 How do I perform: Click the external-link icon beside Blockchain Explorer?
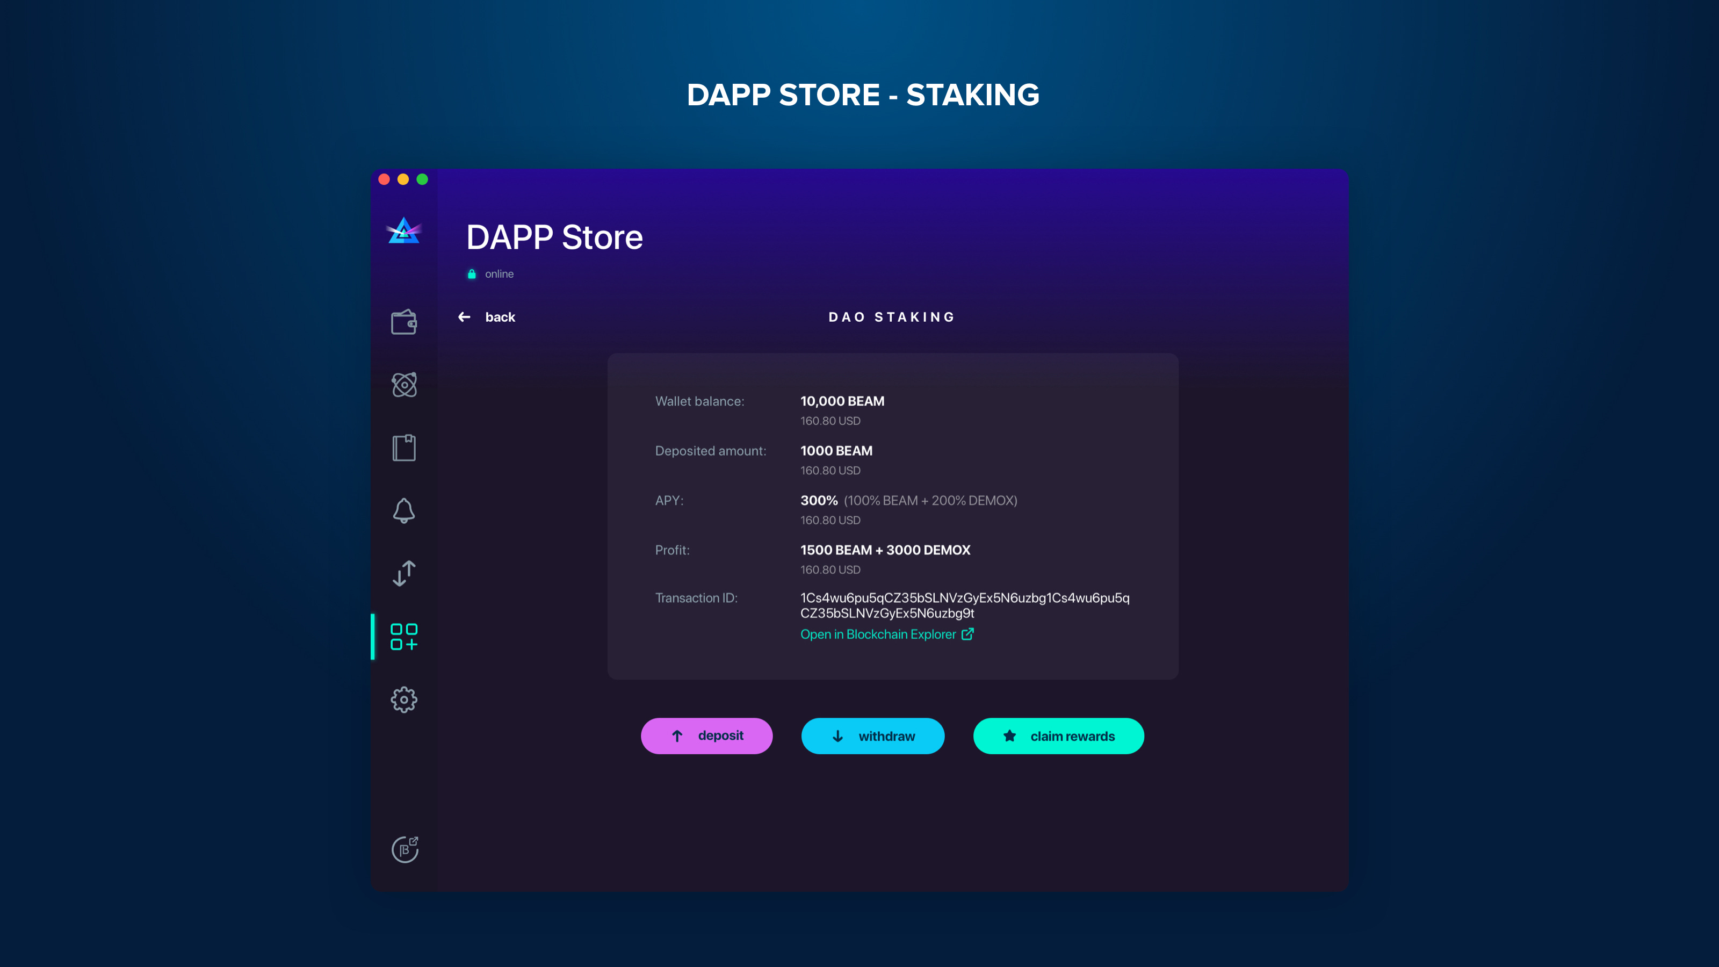pyautogui.click(x=967, y=634)
